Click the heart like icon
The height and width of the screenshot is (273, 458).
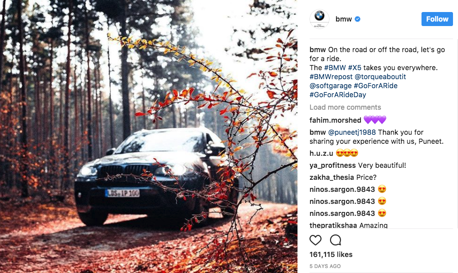315,240
